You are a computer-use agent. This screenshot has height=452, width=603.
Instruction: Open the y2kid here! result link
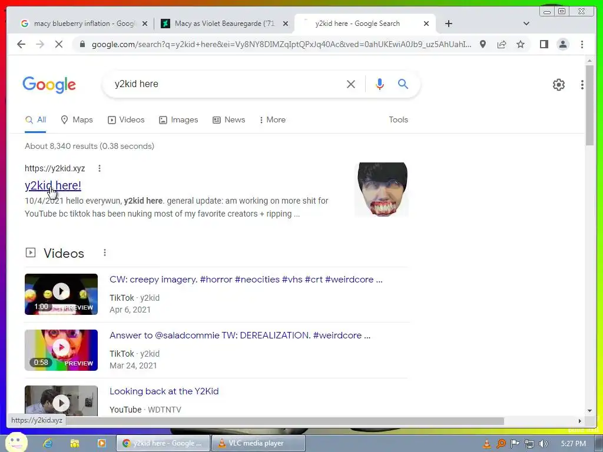52,185
